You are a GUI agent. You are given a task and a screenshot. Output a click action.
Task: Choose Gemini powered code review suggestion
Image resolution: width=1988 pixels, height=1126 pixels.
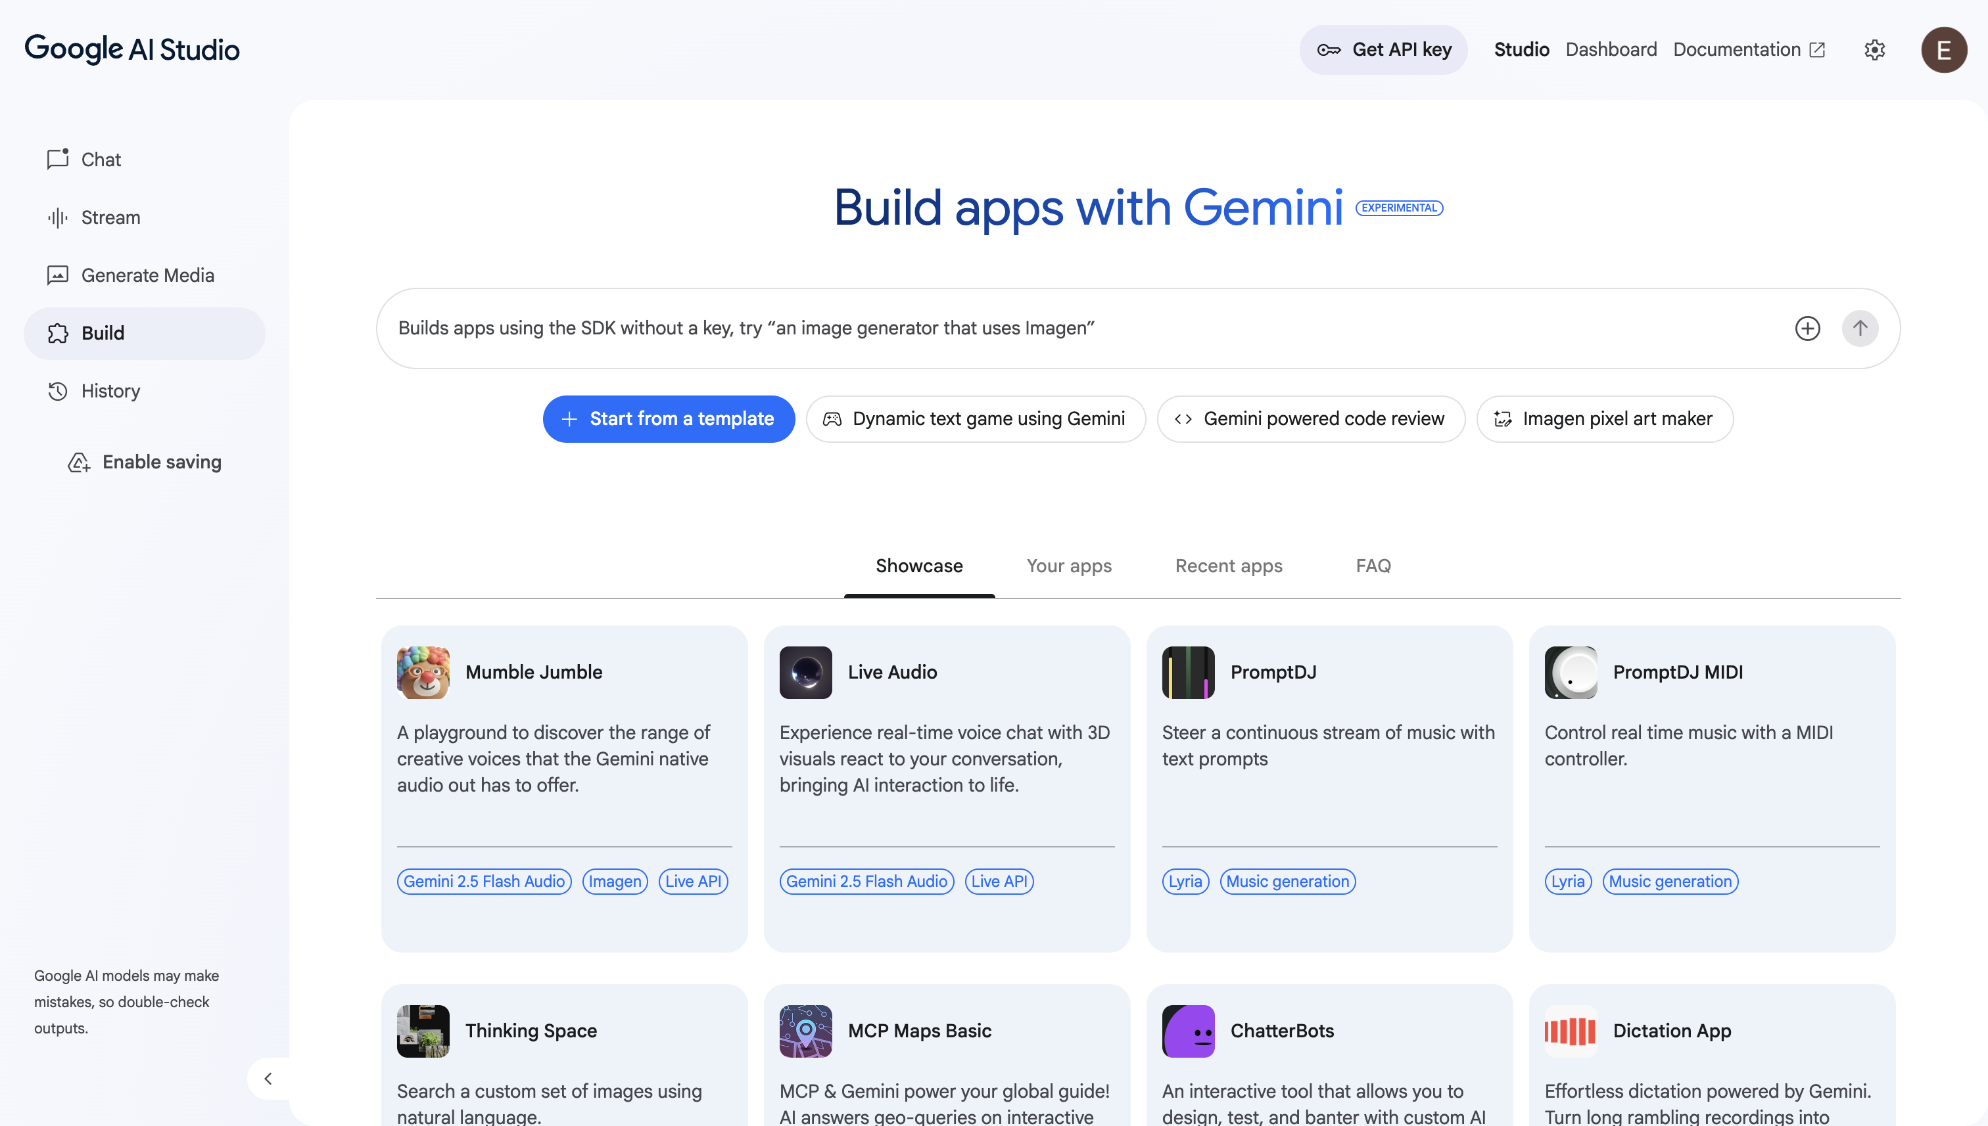(1311, 419)
